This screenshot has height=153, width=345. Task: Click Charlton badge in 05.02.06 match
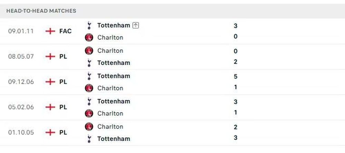[89, 113]
